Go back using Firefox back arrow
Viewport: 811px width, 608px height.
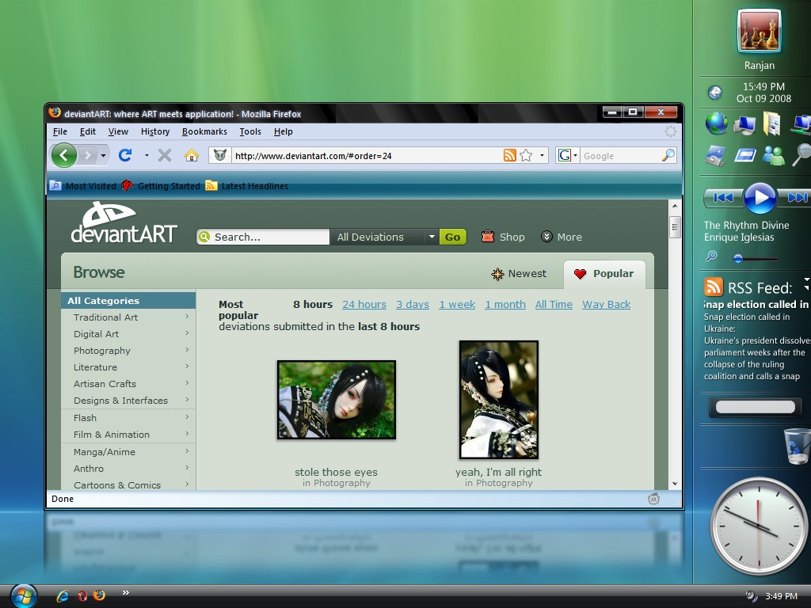[x=64, y=155]
